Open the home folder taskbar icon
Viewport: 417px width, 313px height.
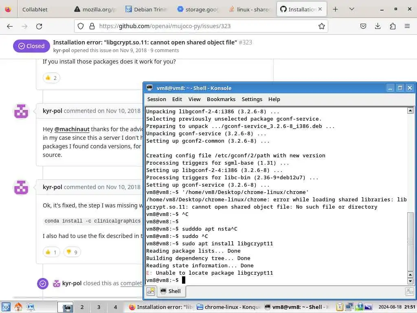coord(18,307)
